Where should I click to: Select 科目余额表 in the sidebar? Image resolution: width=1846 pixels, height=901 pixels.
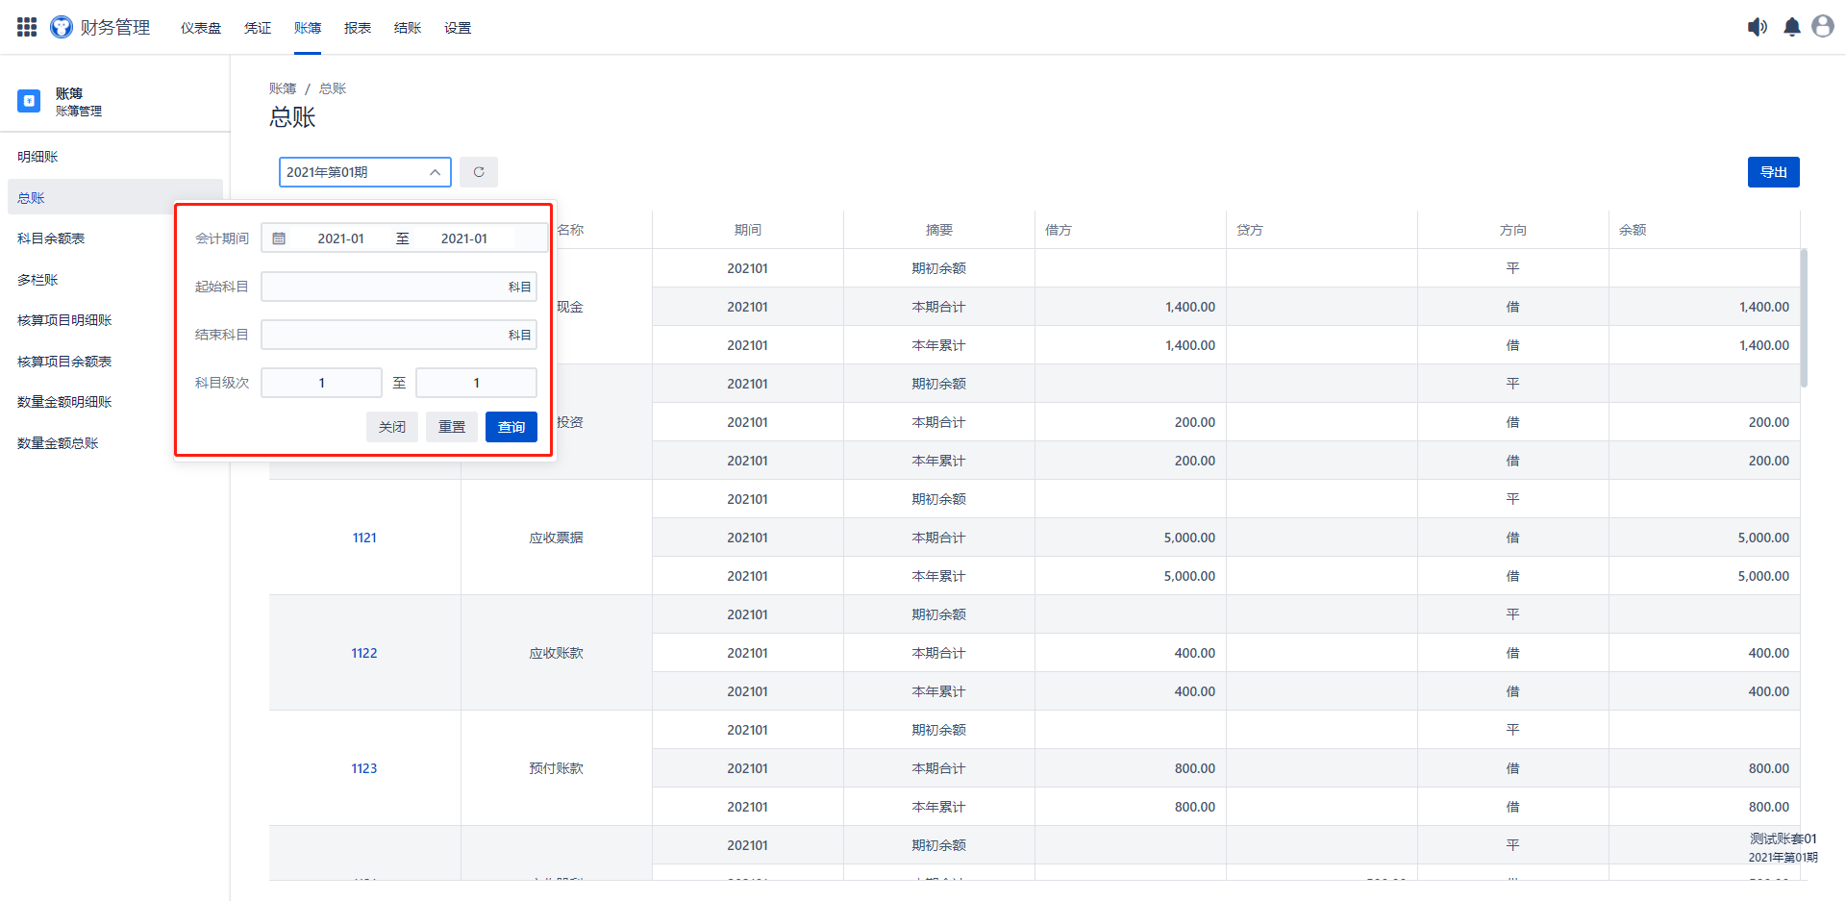click(x=51, y=238)
